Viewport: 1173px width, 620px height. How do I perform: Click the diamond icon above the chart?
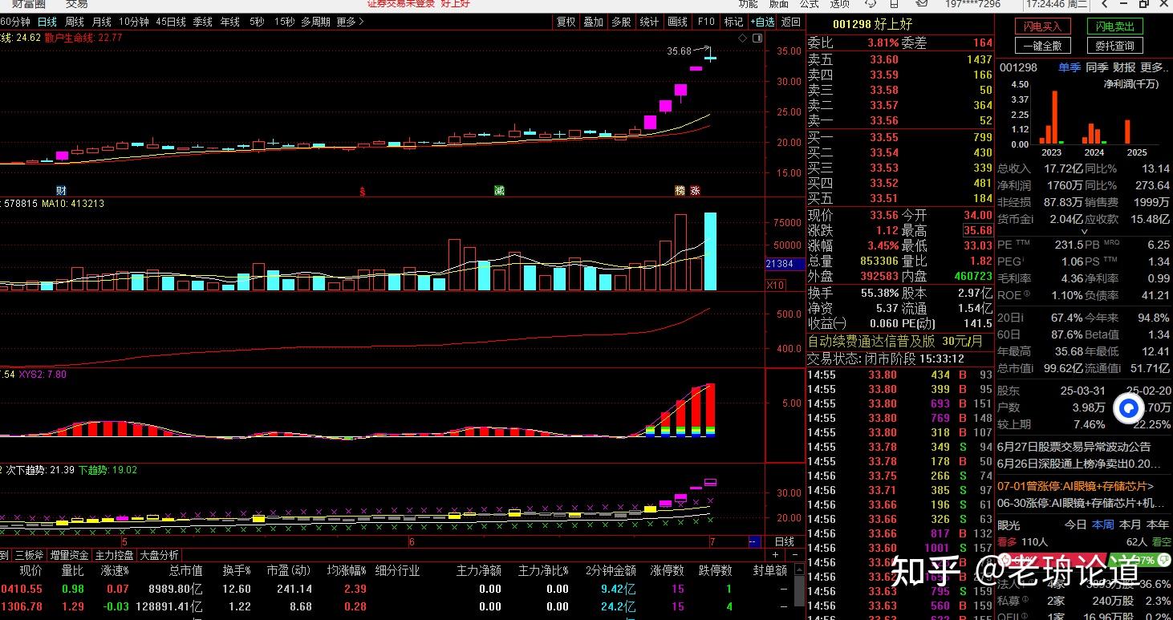click(743, 38)
